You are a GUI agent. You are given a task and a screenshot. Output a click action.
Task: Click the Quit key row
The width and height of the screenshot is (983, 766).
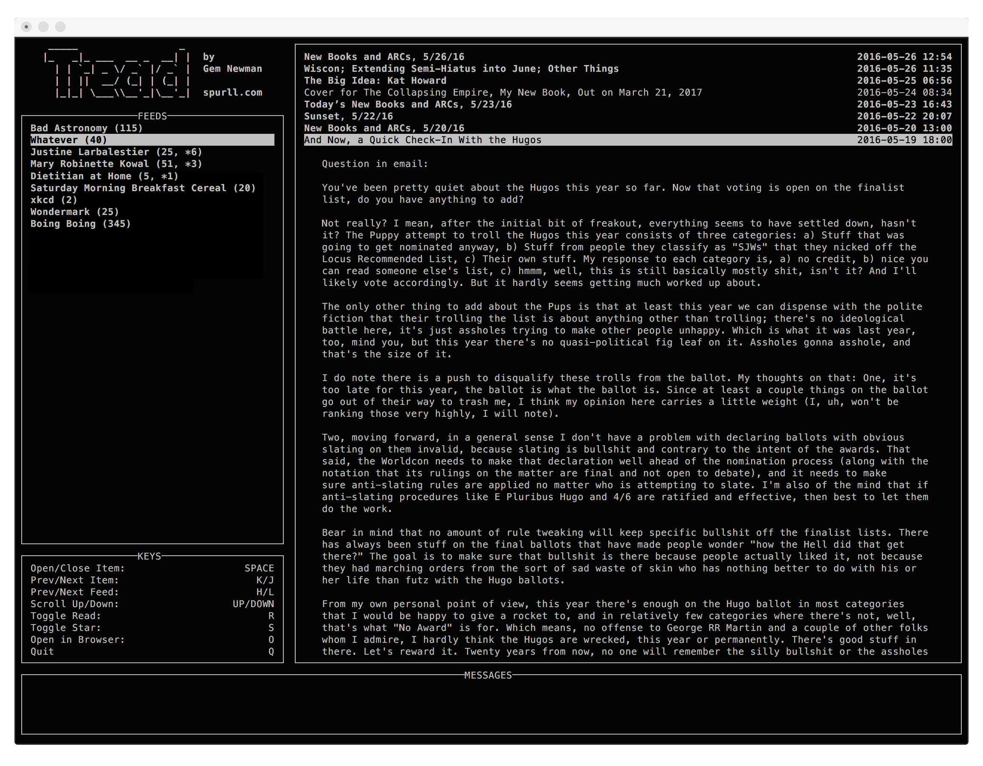click(x=152, y=652)
